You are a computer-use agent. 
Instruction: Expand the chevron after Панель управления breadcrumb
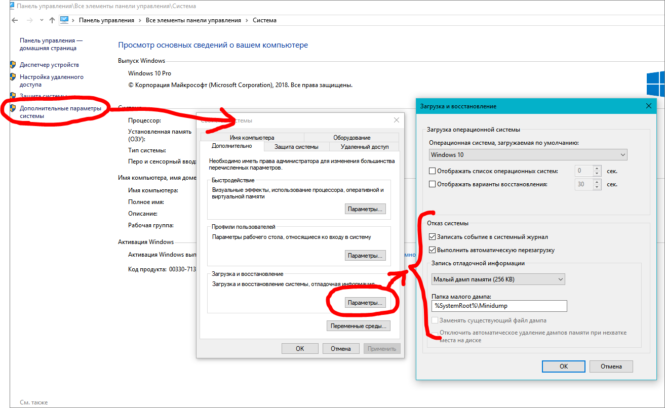click(x=140, y=20)
